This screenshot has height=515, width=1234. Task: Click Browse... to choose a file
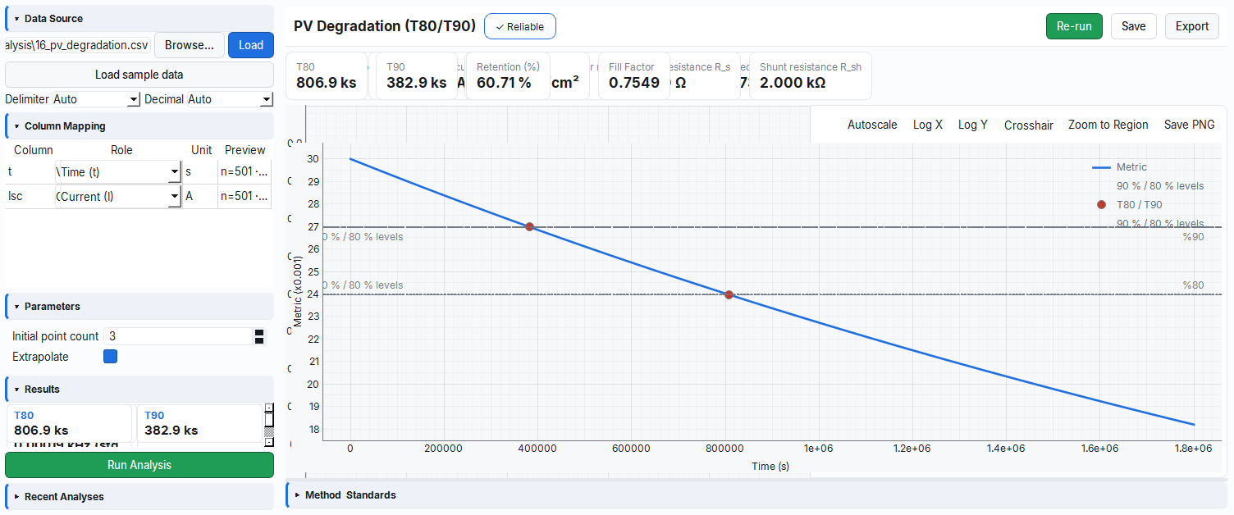pos(190,45)
